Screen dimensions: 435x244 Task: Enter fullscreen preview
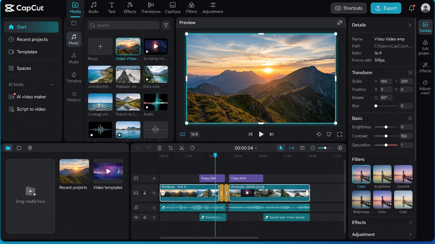coord(340,134)
